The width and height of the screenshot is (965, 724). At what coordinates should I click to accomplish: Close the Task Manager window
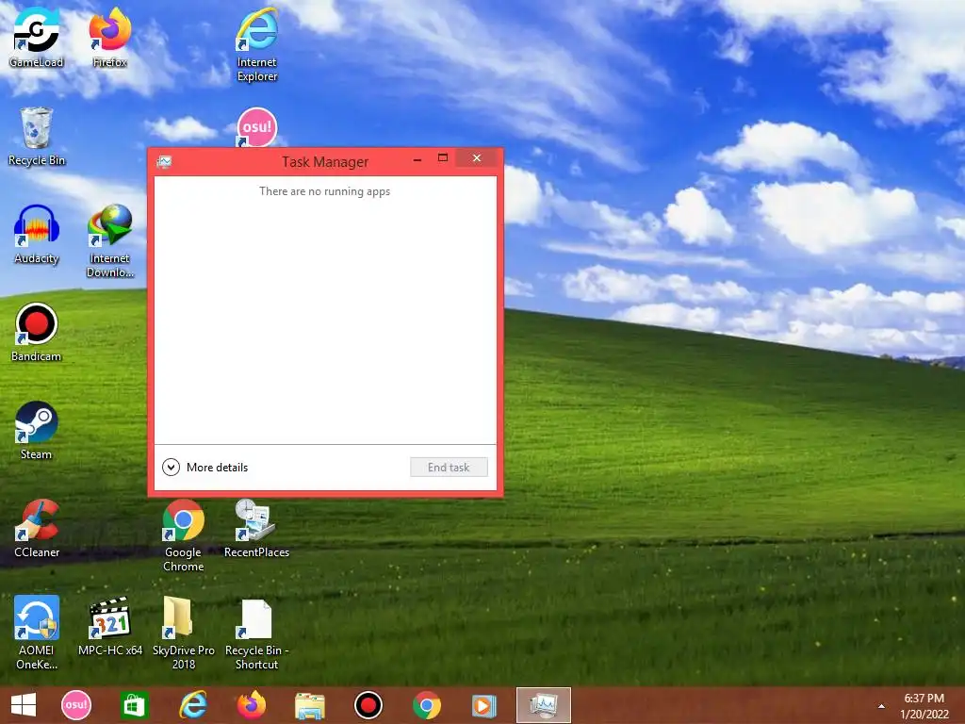pyautogui.click(x=476, y=158)
